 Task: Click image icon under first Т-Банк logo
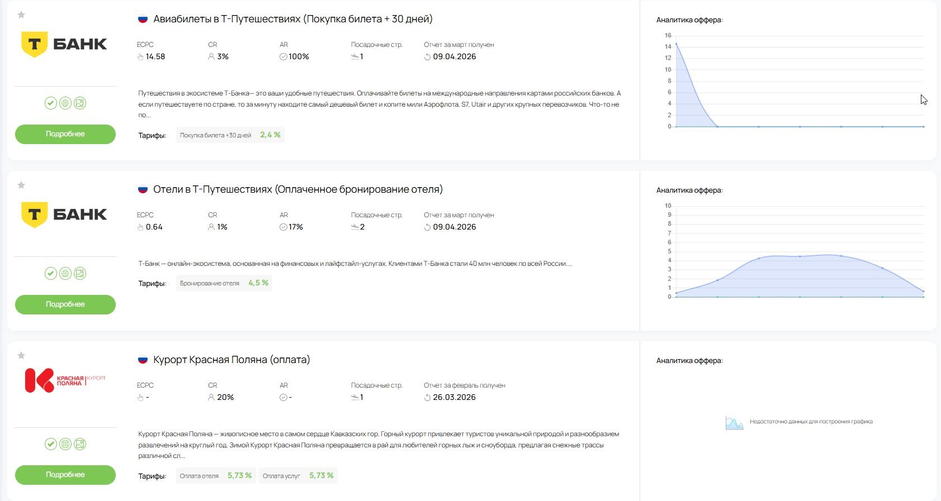(x=80, y=103)
